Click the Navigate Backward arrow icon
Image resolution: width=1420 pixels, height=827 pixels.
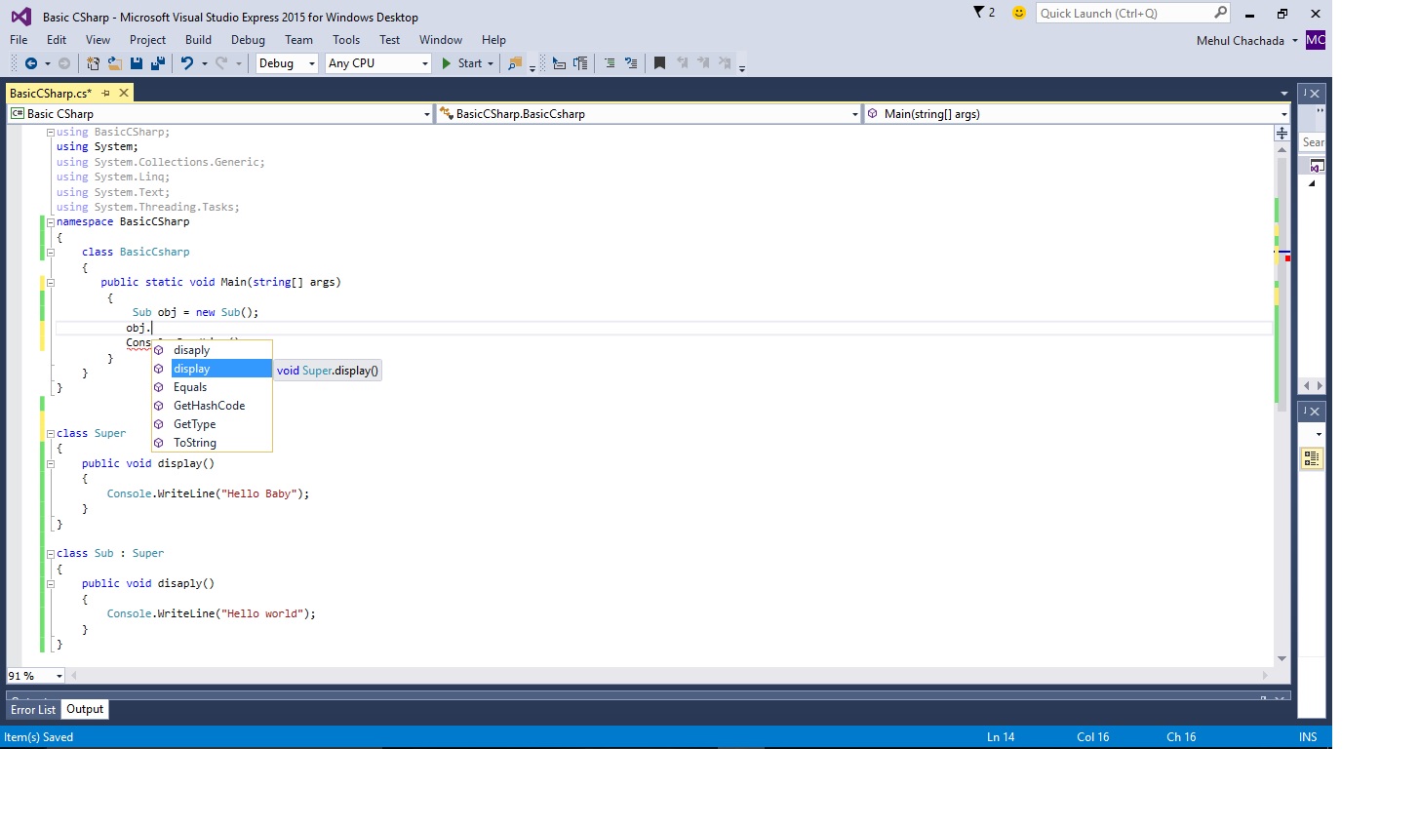tap(31, 63)
